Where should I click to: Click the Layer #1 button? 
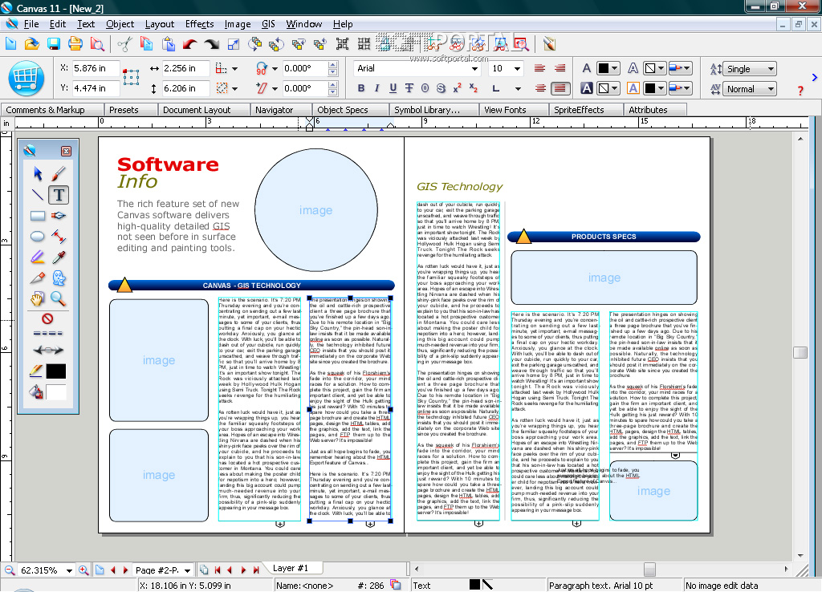291,568
